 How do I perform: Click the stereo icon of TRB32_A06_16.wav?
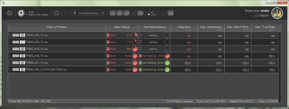click(22, 56)
